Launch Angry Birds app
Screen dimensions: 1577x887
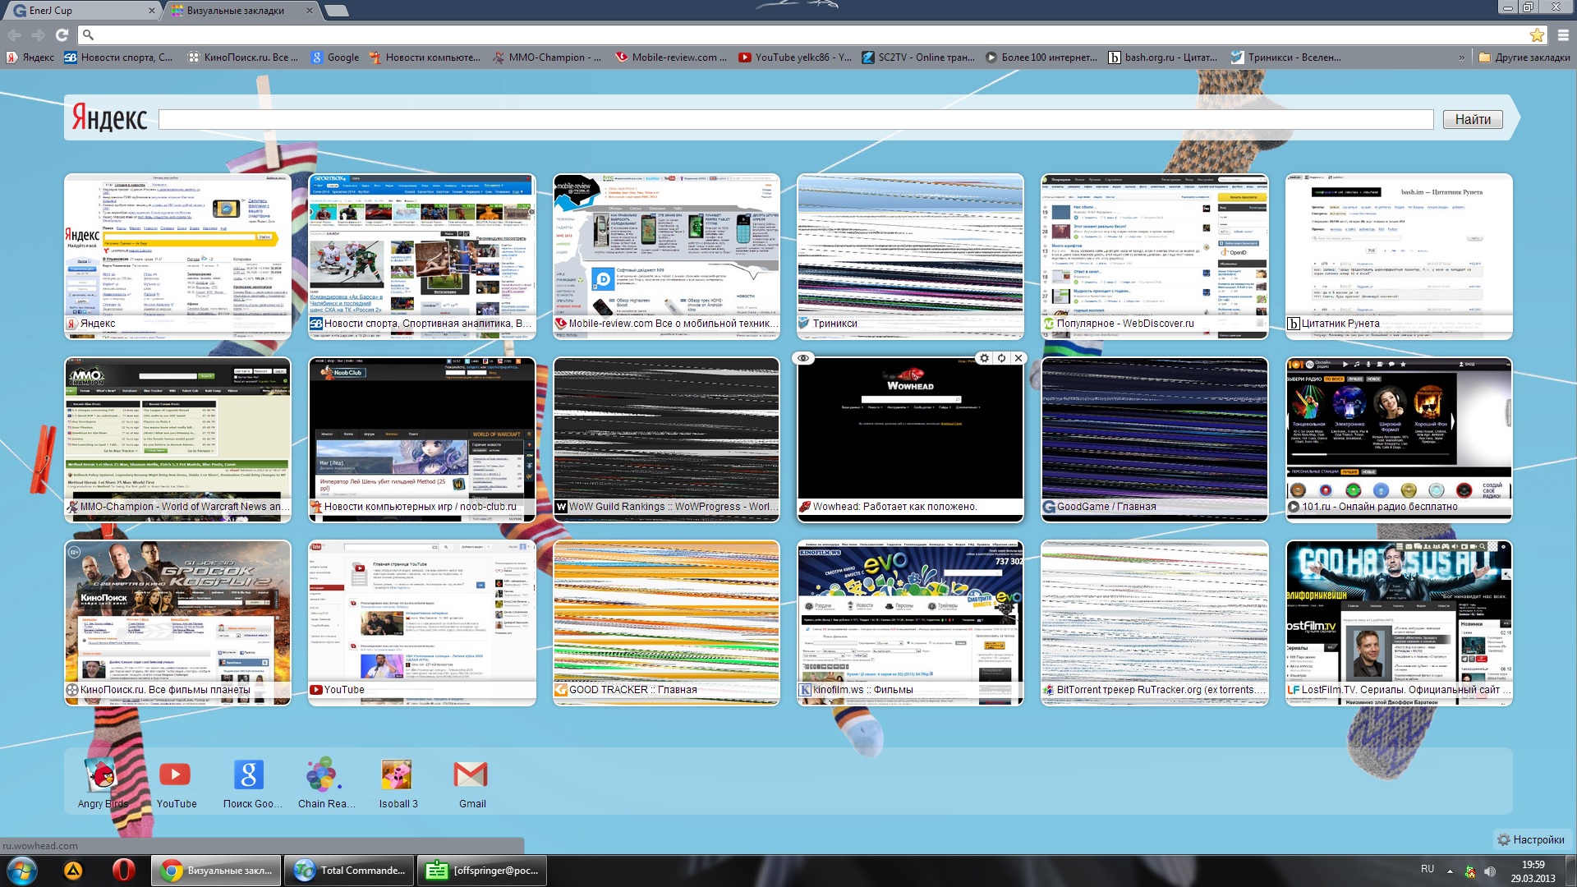[x=102, y=783]
